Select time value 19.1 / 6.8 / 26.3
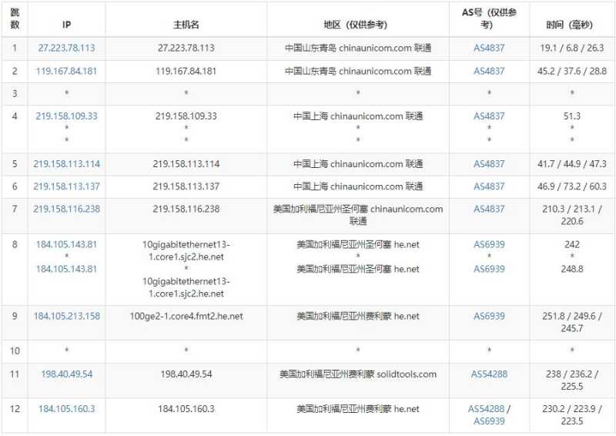The height and width of the screenshot is (436, 616). click(x=571, y=48)
